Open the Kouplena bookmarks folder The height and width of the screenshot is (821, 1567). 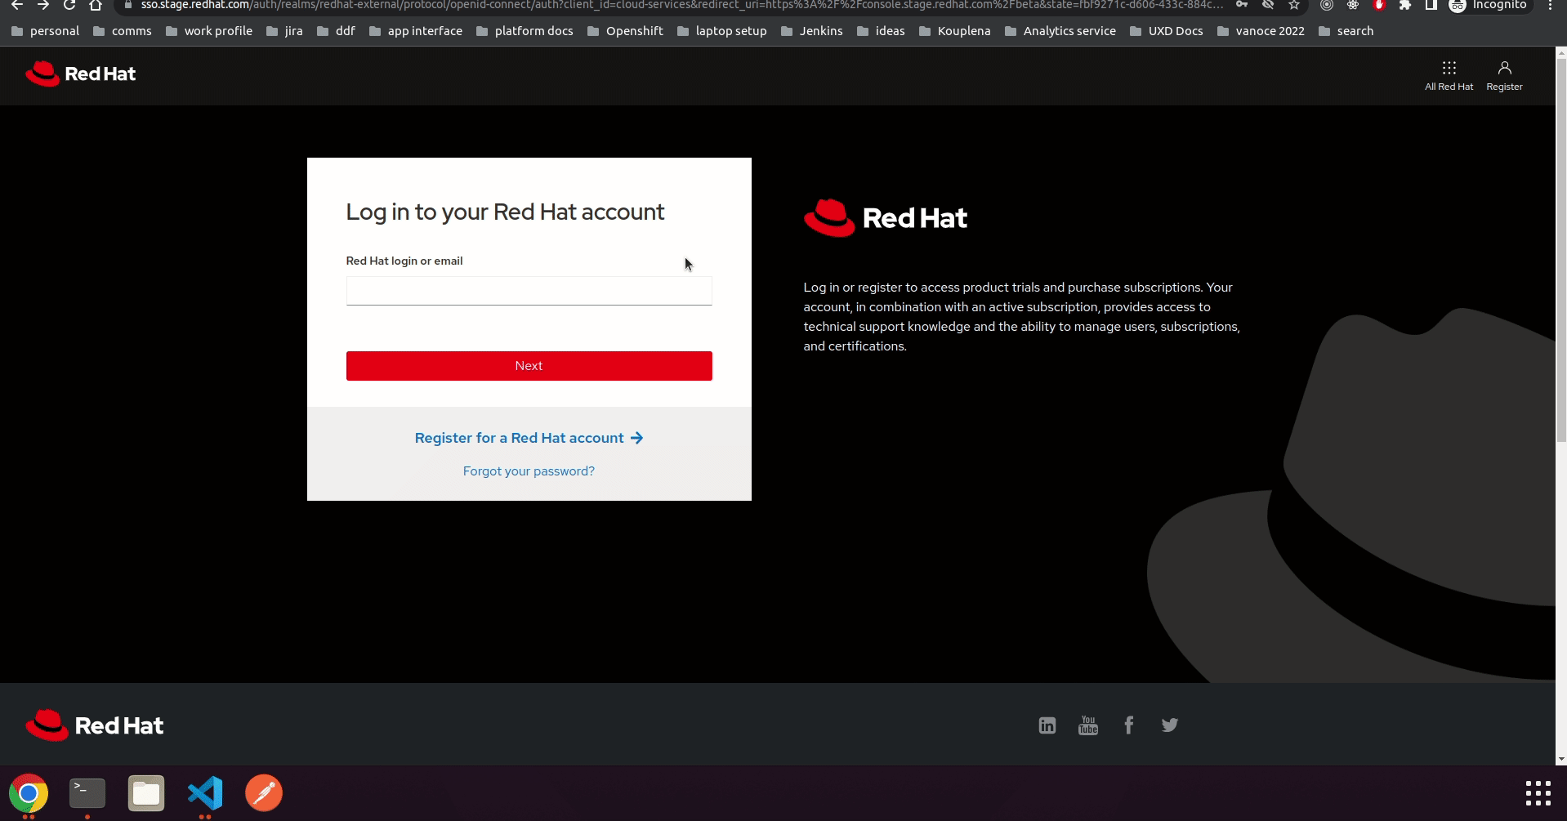pos(955,31)
